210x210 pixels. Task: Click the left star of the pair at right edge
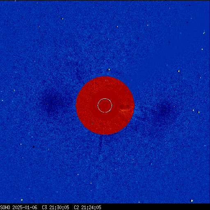tap(193, 110)
